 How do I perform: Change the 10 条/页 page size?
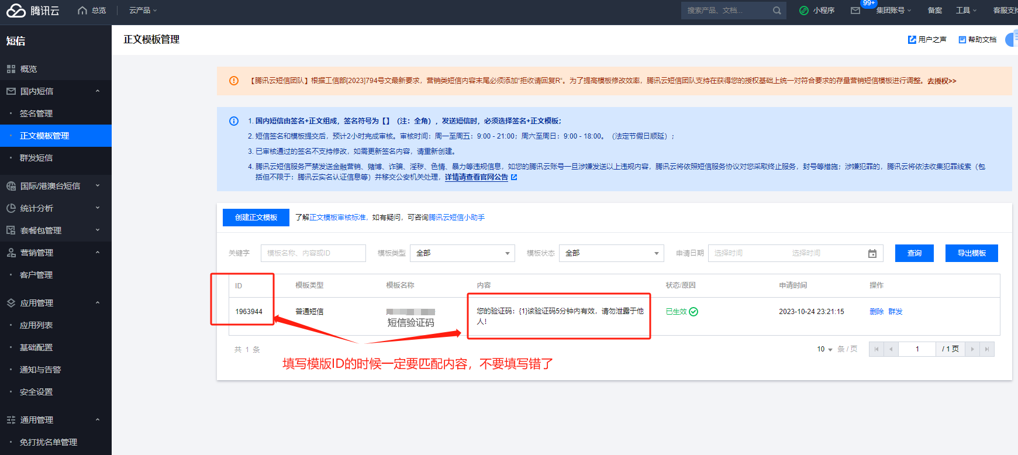[x=824, y=349]
